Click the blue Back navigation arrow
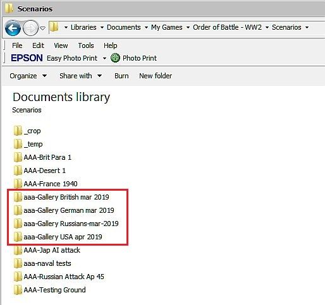Image resolution: width=325 pixels, height=305 pixels. point(13,28)
